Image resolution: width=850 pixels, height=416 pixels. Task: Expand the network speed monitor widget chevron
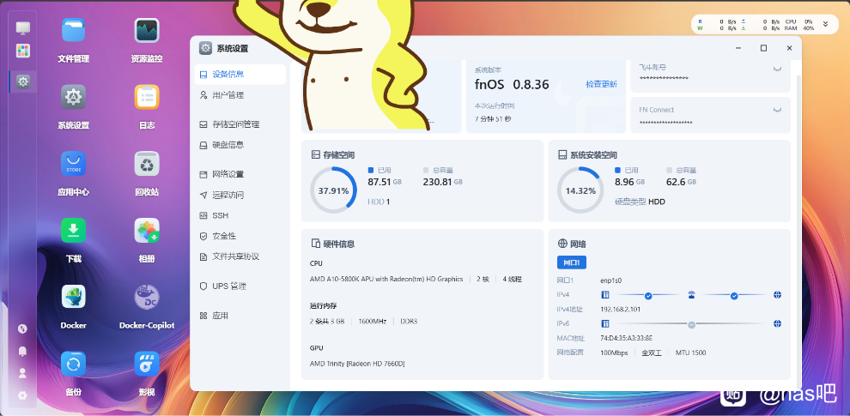click(826, 24)
